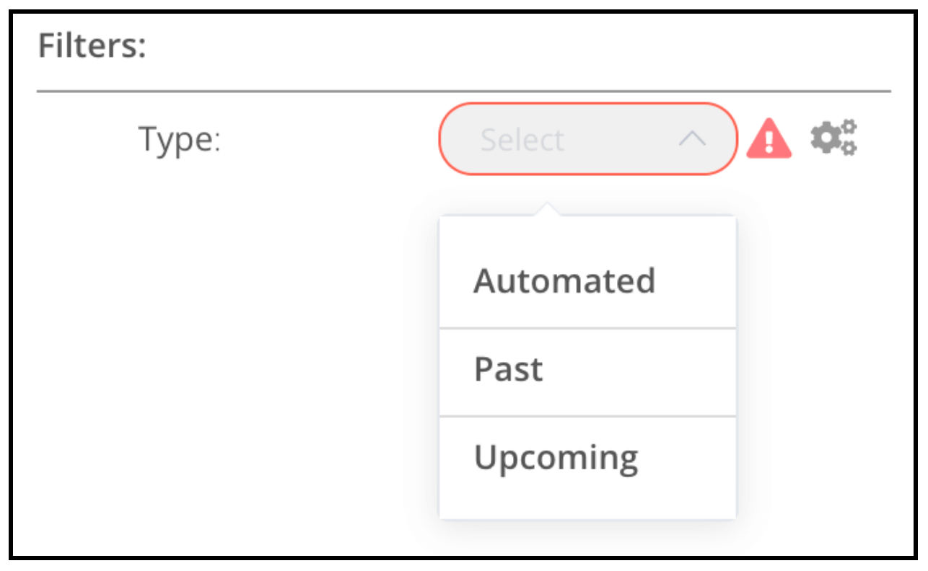The image size is (928, 571).
Task: Choose Past from the Type list
Action: coord(509,370)
